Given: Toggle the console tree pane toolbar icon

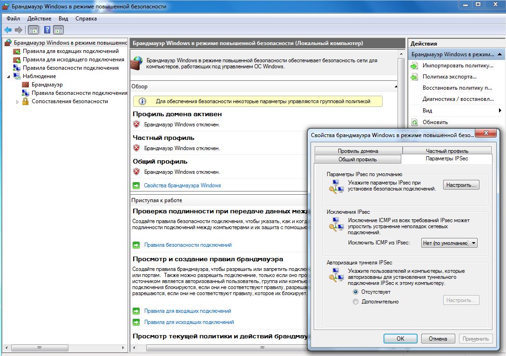Looking at the screenshot, I should coord(34,30).
